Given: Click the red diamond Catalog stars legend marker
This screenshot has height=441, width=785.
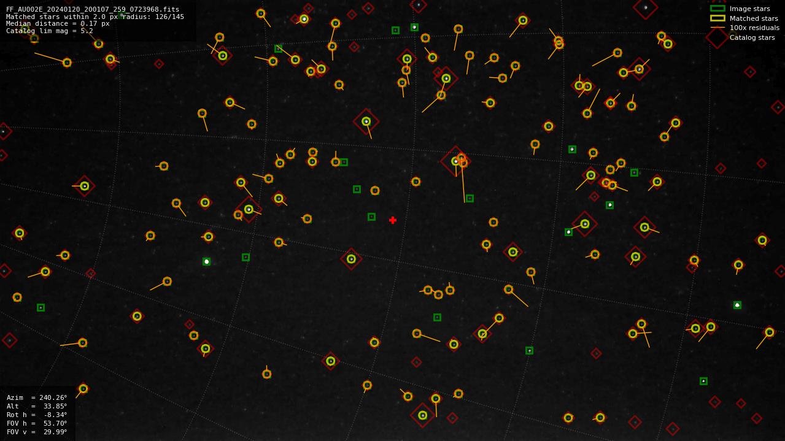Looking at the screenshot, I should 717,37.
